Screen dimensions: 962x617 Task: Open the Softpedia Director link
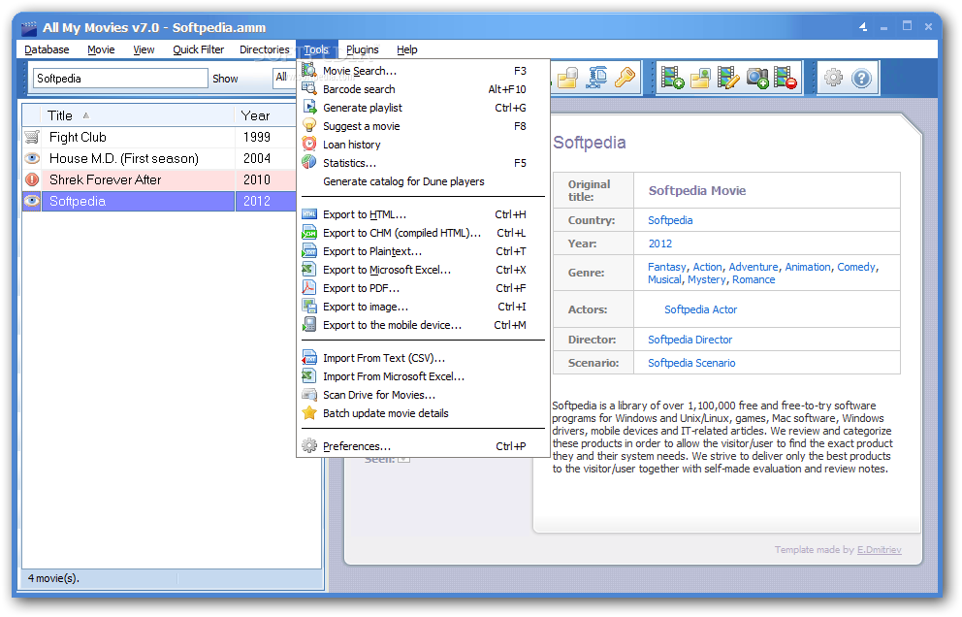pyautogui.click(x=690, y=340)
